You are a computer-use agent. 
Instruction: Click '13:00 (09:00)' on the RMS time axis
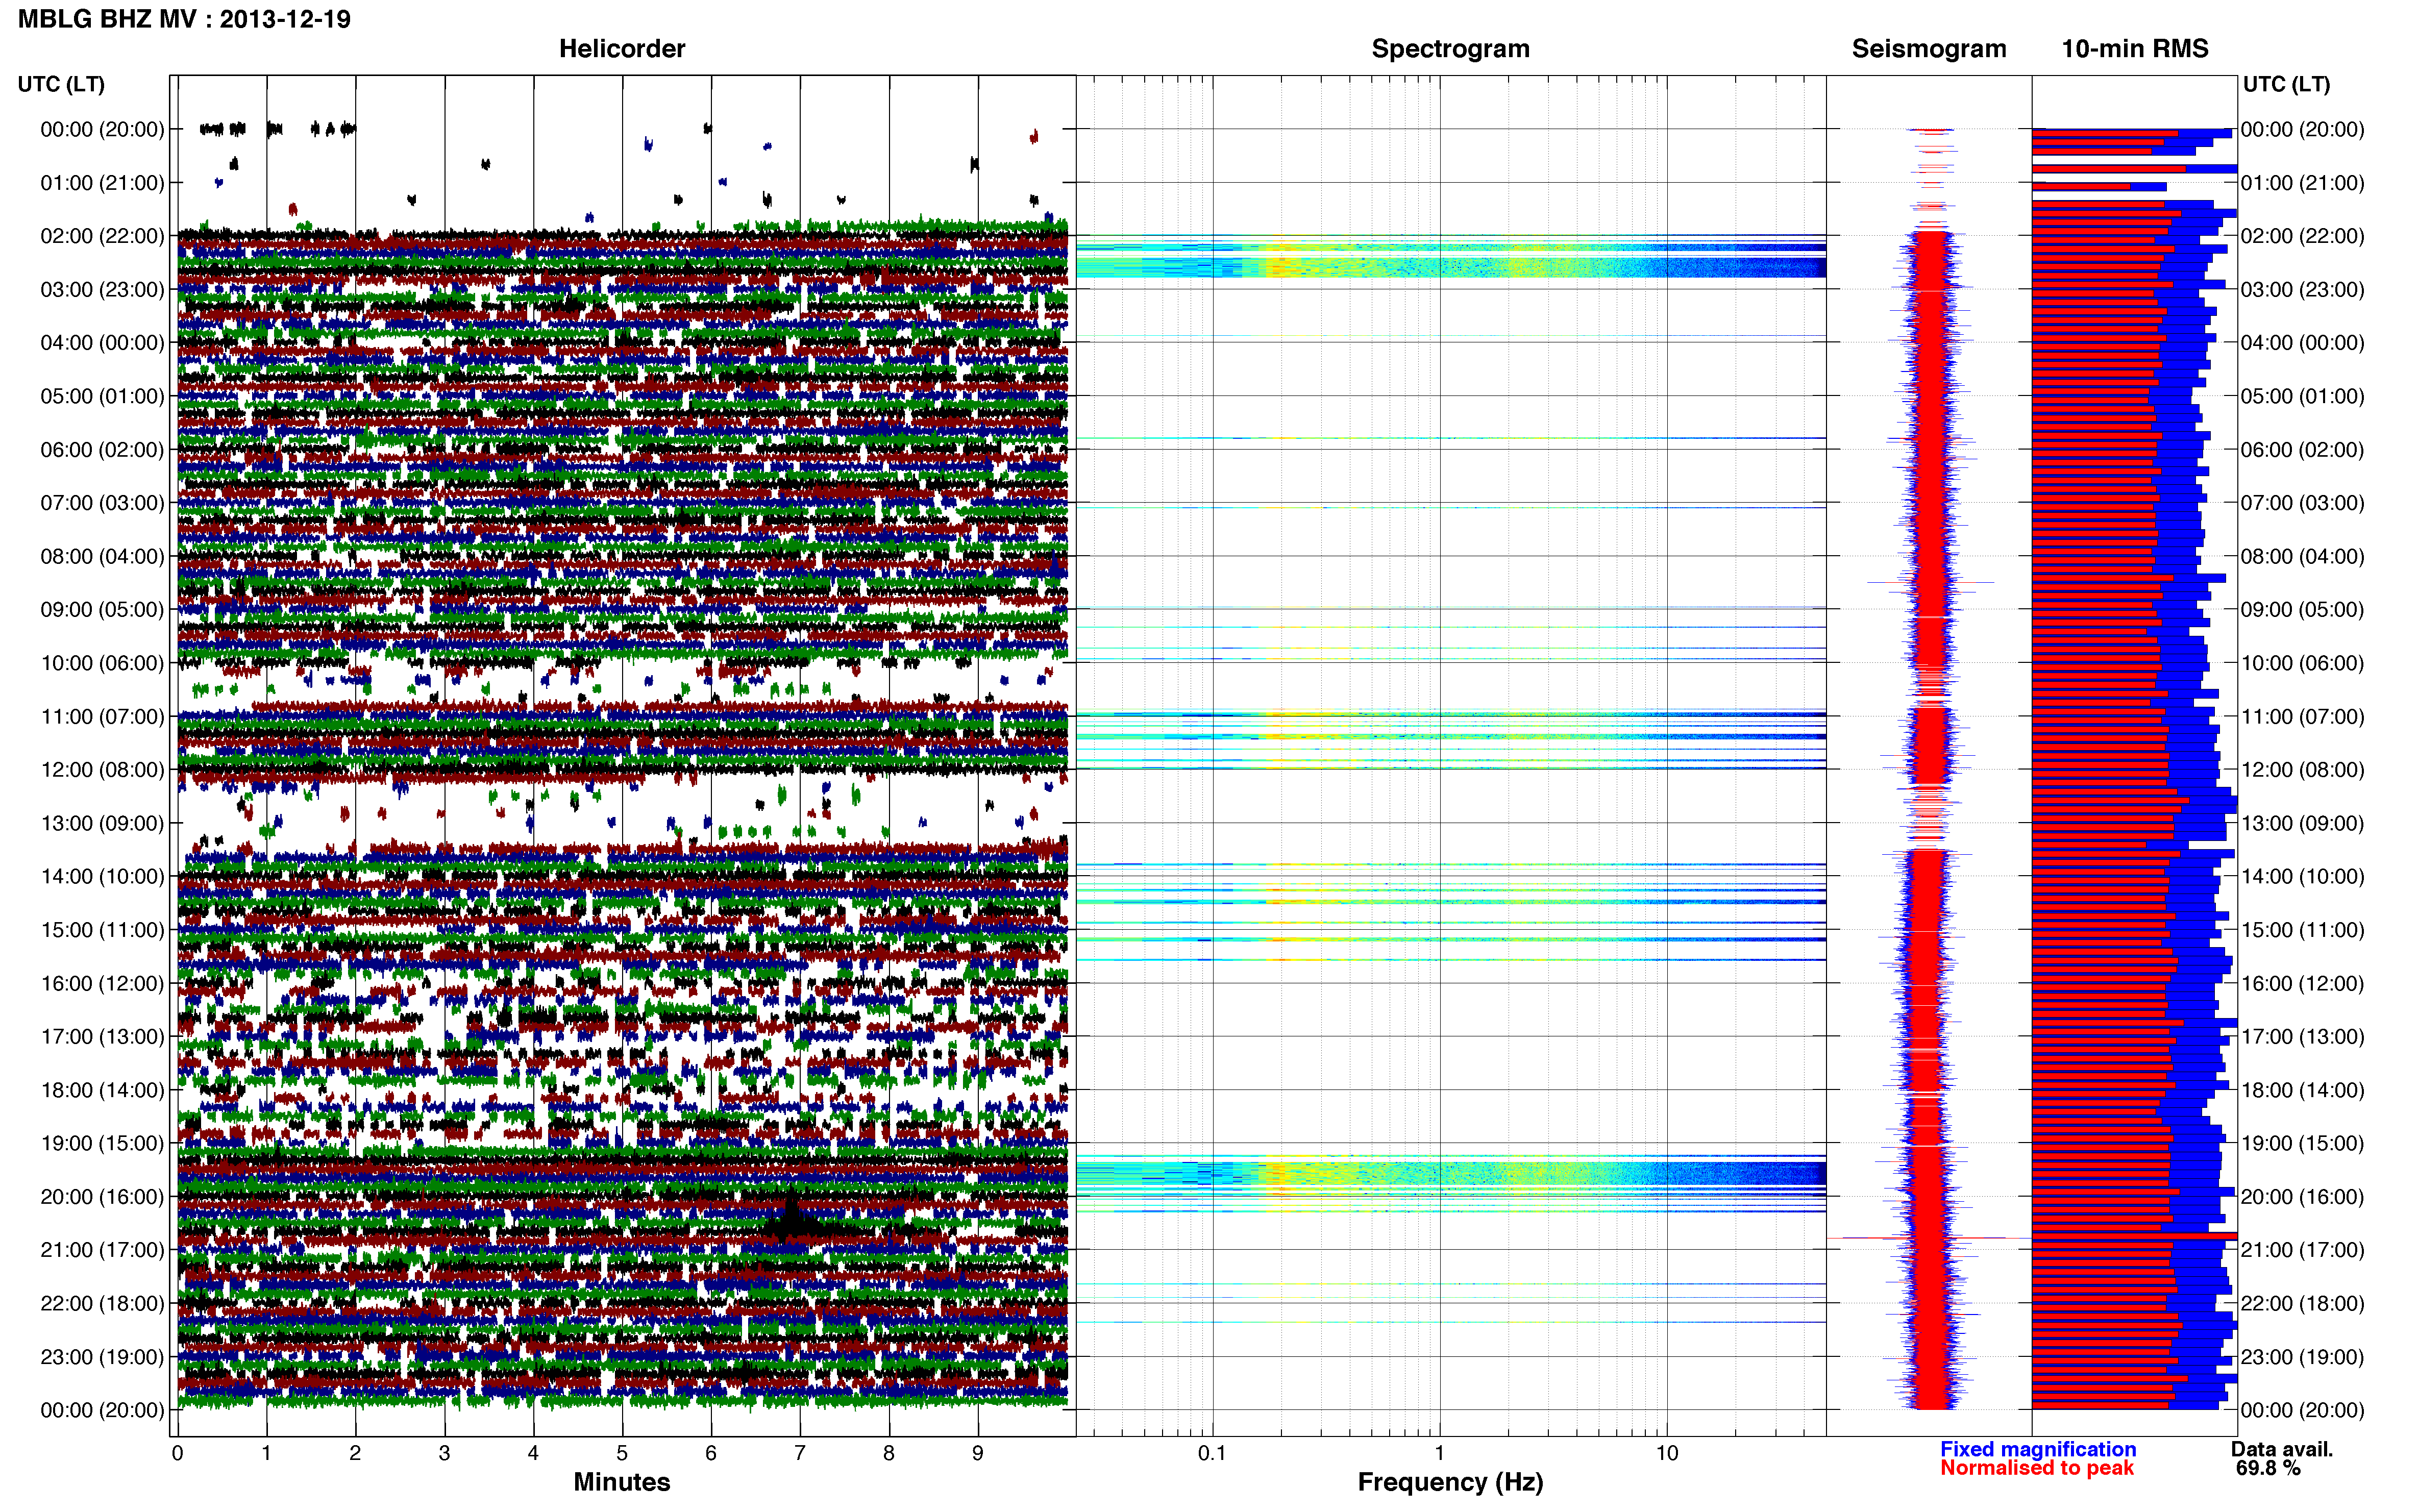pyautogui.click(x=2302, y=823)
